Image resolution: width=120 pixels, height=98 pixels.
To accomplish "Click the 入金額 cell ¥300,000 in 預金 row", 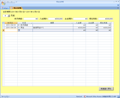I will [79, 28].
